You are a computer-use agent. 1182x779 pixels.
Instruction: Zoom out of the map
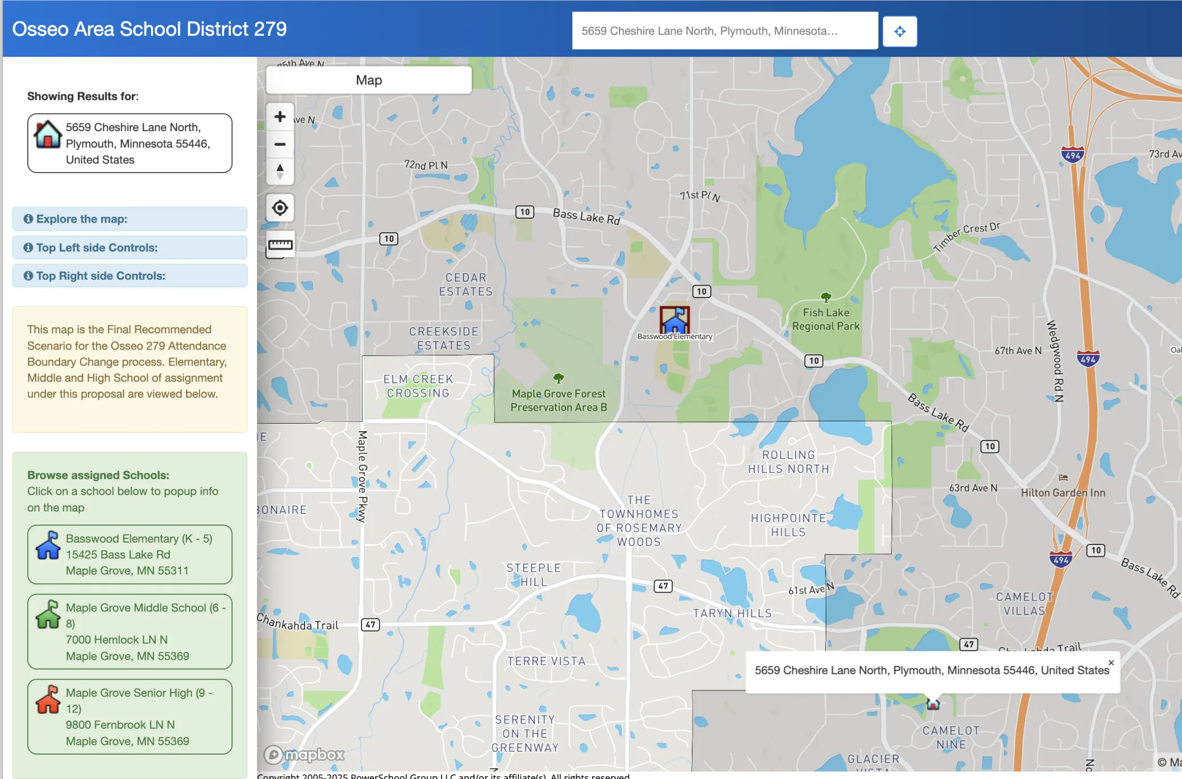[280, 144]
